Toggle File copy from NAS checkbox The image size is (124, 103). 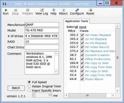click(x=82, y=67)
